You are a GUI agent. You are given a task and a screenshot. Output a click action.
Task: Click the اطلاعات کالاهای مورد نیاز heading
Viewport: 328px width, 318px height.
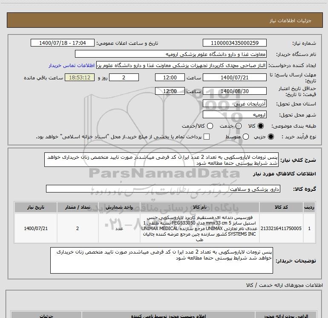(284, 174)
